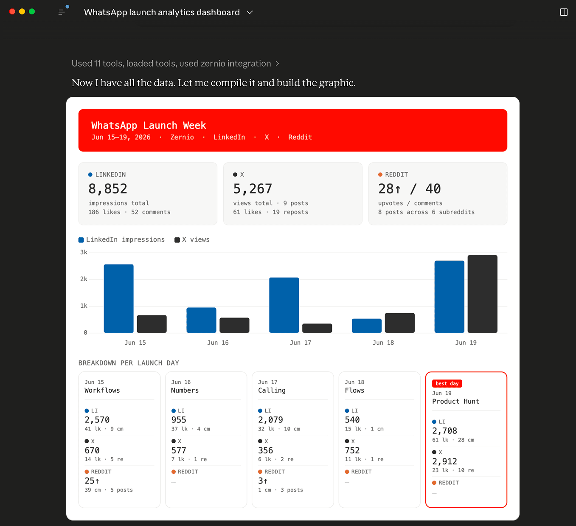Click the Workflows heading in Jun 15 card
576x526 pixels.
[102, 391]
